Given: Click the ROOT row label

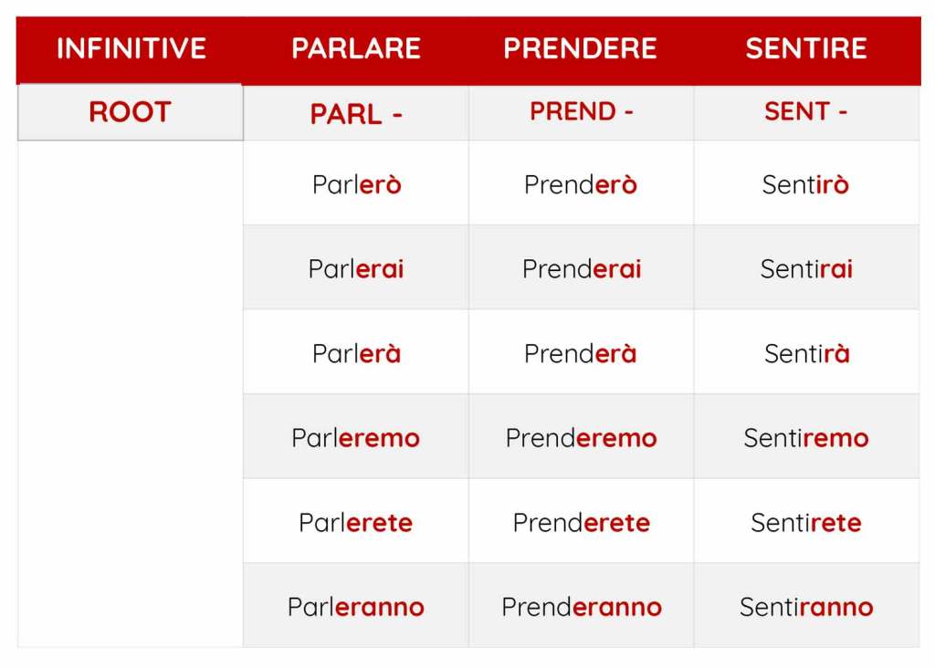Looking at the screenshot, I should (x=131, y=112).
